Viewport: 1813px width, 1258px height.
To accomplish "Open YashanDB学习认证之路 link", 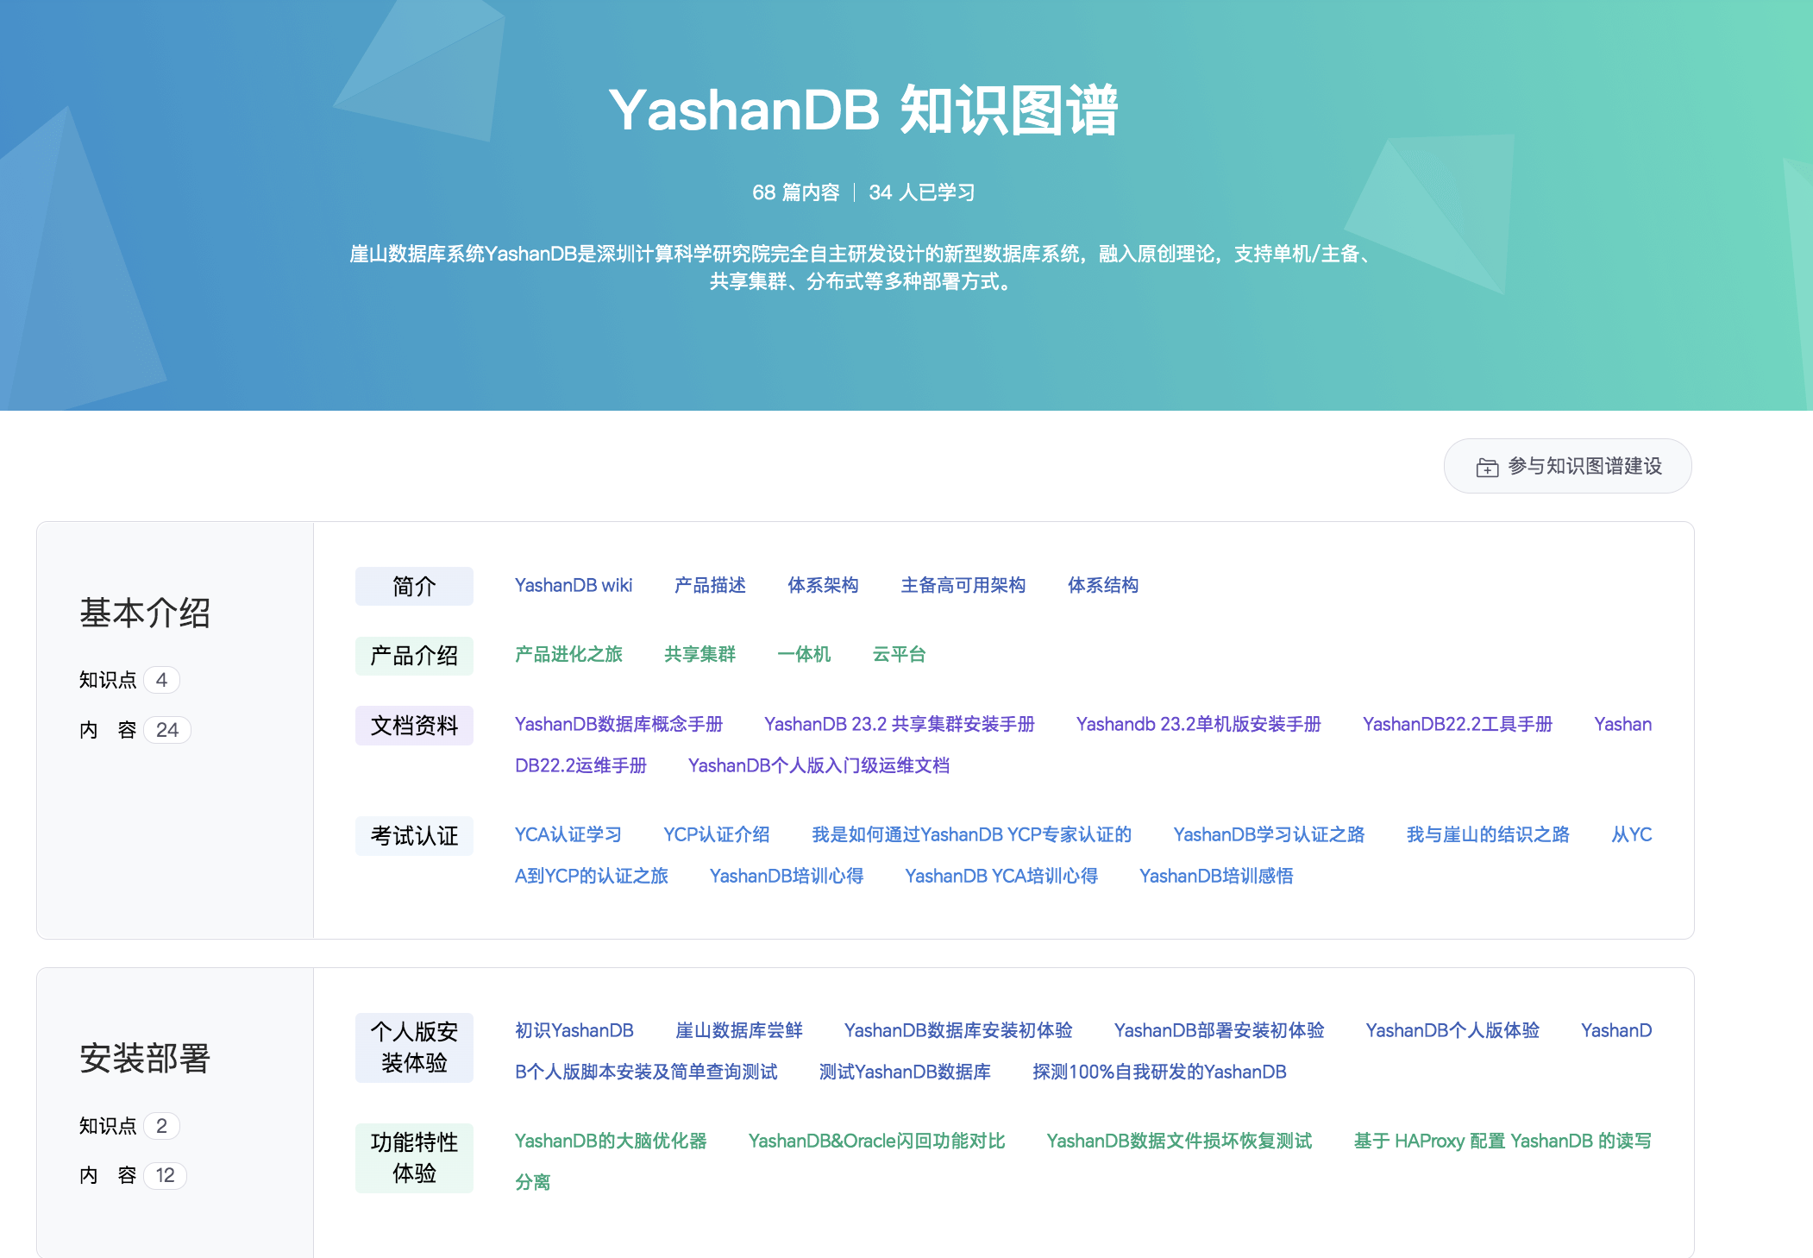I will tap(1268, 834).
